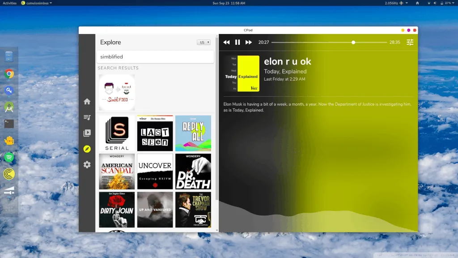
Task: Open the playback options sliders icon
Action: tap(410, 42)
